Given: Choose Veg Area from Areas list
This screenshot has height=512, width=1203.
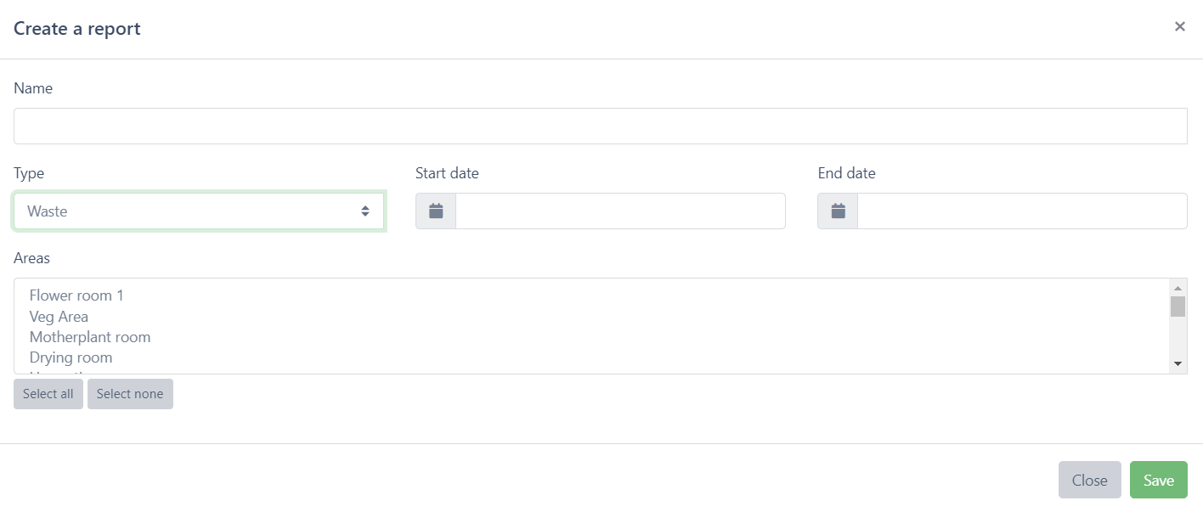Looking at the screenshot, I should [x=59, y=317].
